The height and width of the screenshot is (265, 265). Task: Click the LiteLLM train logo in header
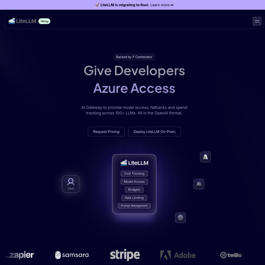pyautogui.click(x=22, y=21)
